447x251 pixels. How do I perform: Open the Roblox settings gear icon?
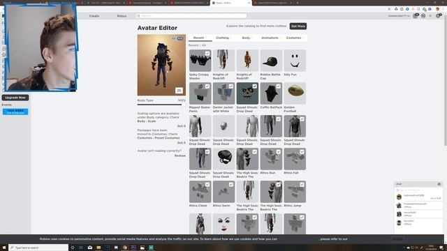coord(430,16)
